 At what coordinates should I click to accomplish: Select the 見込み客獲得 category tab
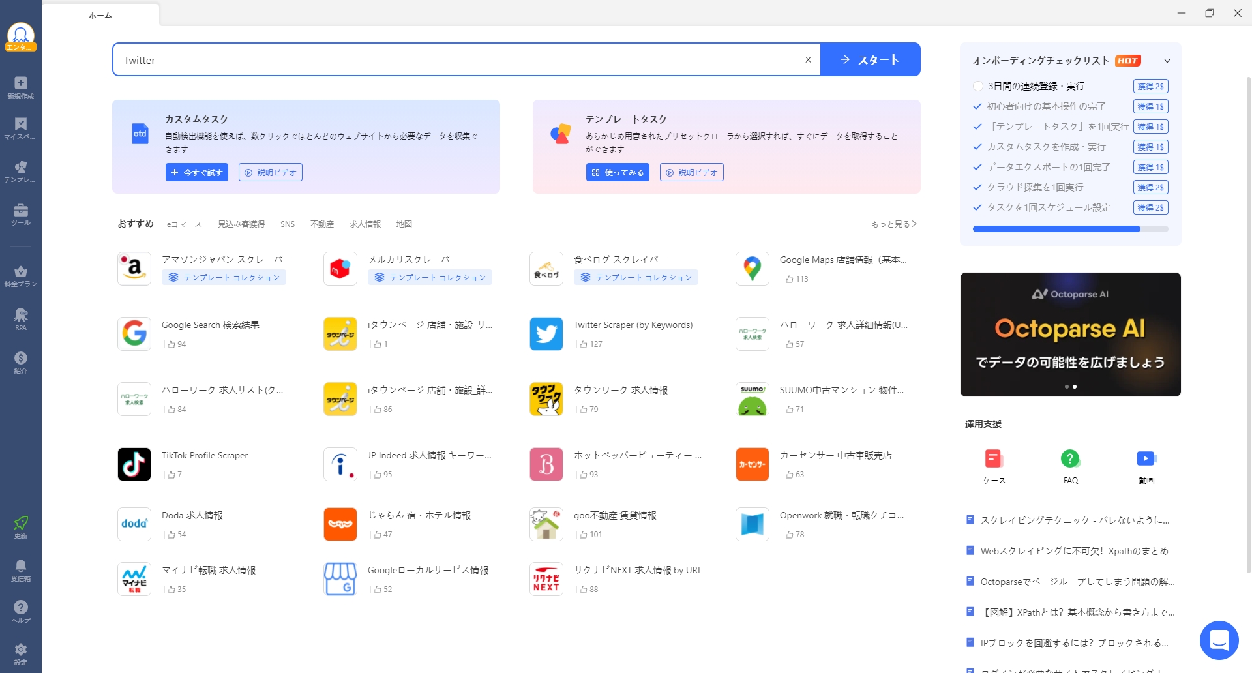[241, 224]
